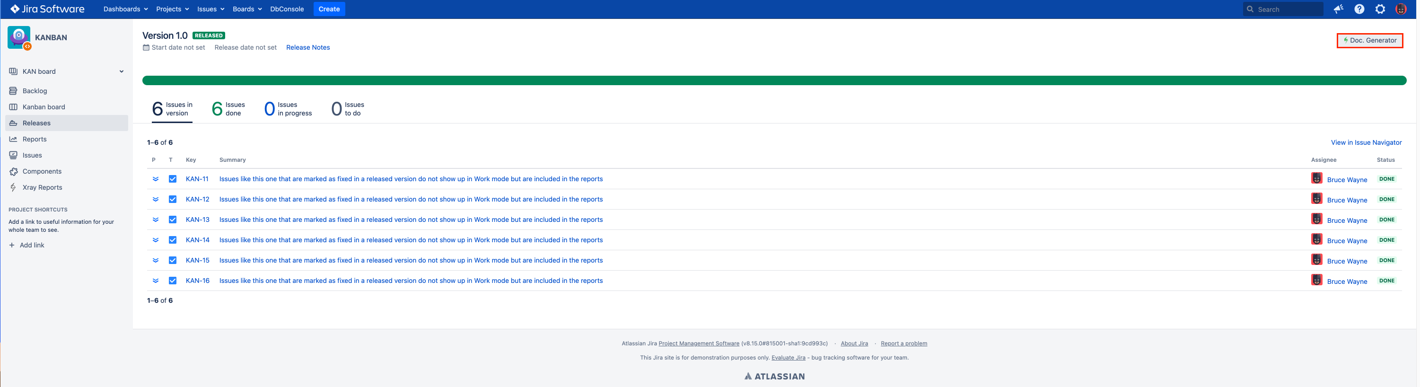The width and height of the screenshot is (1420, 387).
Task: Click the Xray Reports lightning icon
Action: click(x=13, y=187)
